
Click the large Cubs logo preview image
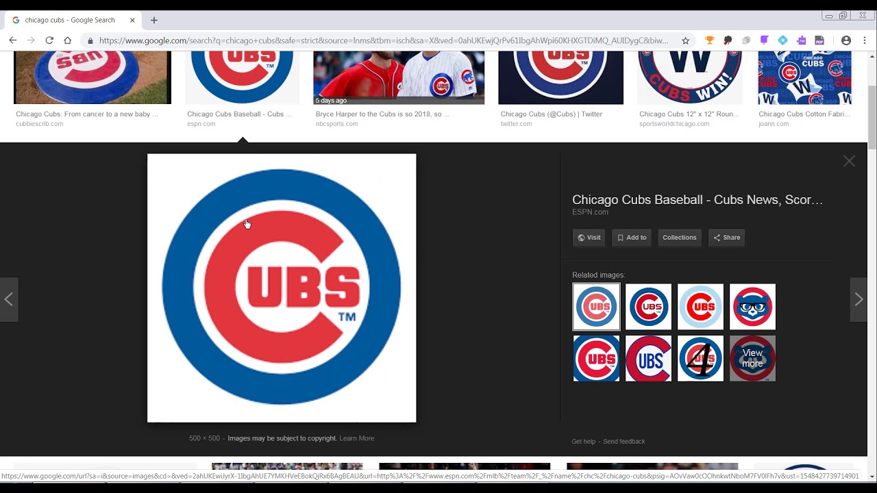click(x=282, y=288)
